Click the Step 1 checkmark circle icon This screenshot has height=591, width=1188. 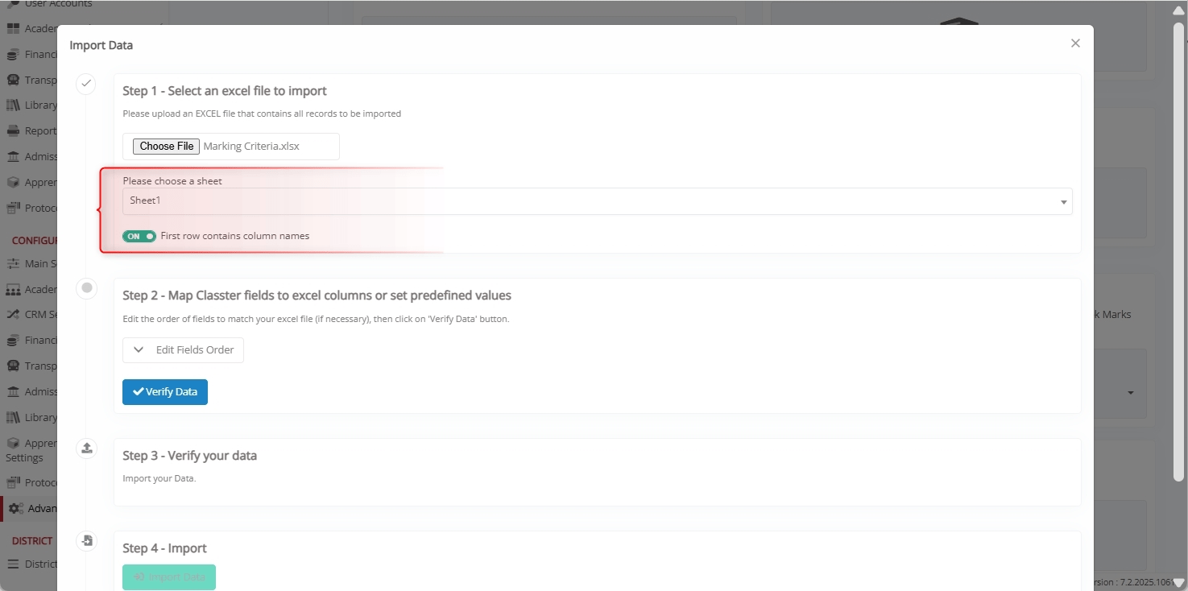tap(86, 84)
